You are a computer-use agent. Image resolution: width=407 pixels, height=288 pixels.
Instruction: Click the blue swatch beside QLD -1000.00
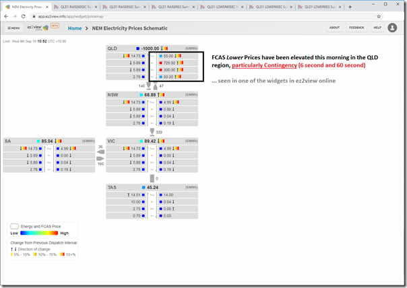pyautogui.click(x=138, y=48)
